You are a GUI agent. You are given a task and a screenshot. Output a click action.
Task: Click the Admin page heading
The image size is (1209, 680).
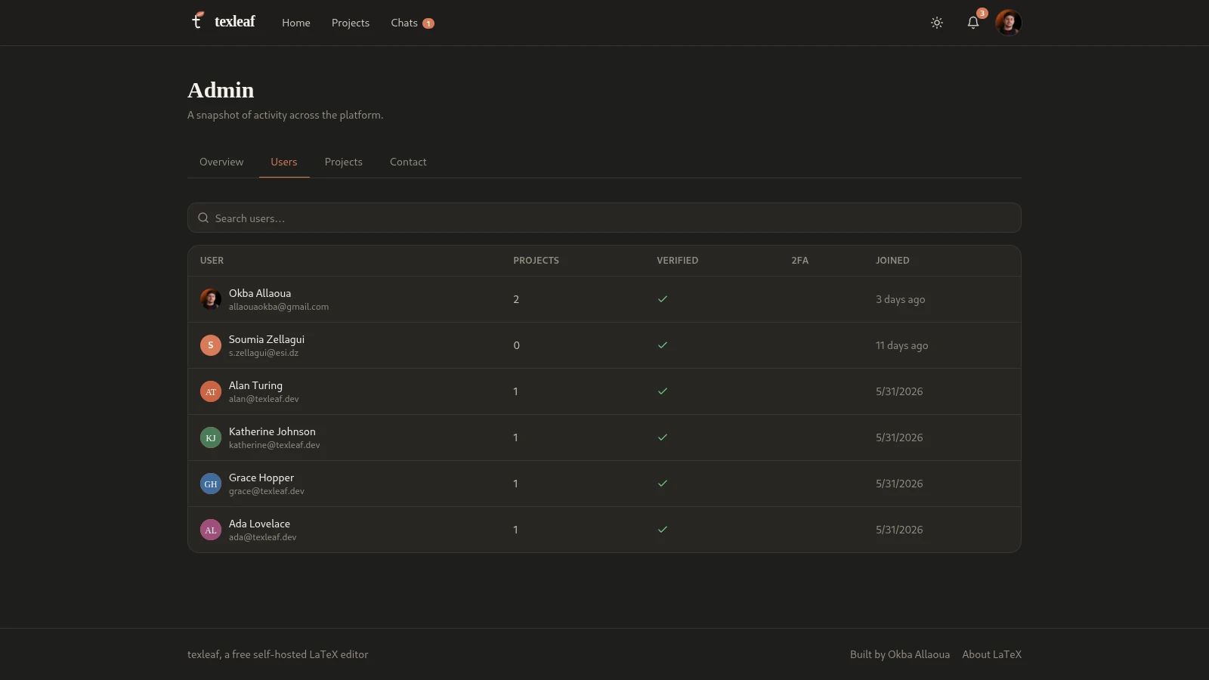coord(221,90)
